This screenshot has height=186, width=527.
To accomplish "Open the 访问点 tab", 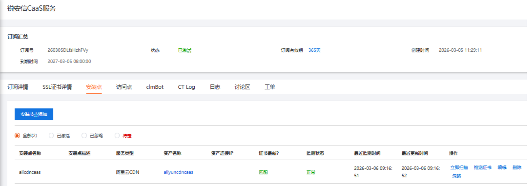I will click(124, 87).
